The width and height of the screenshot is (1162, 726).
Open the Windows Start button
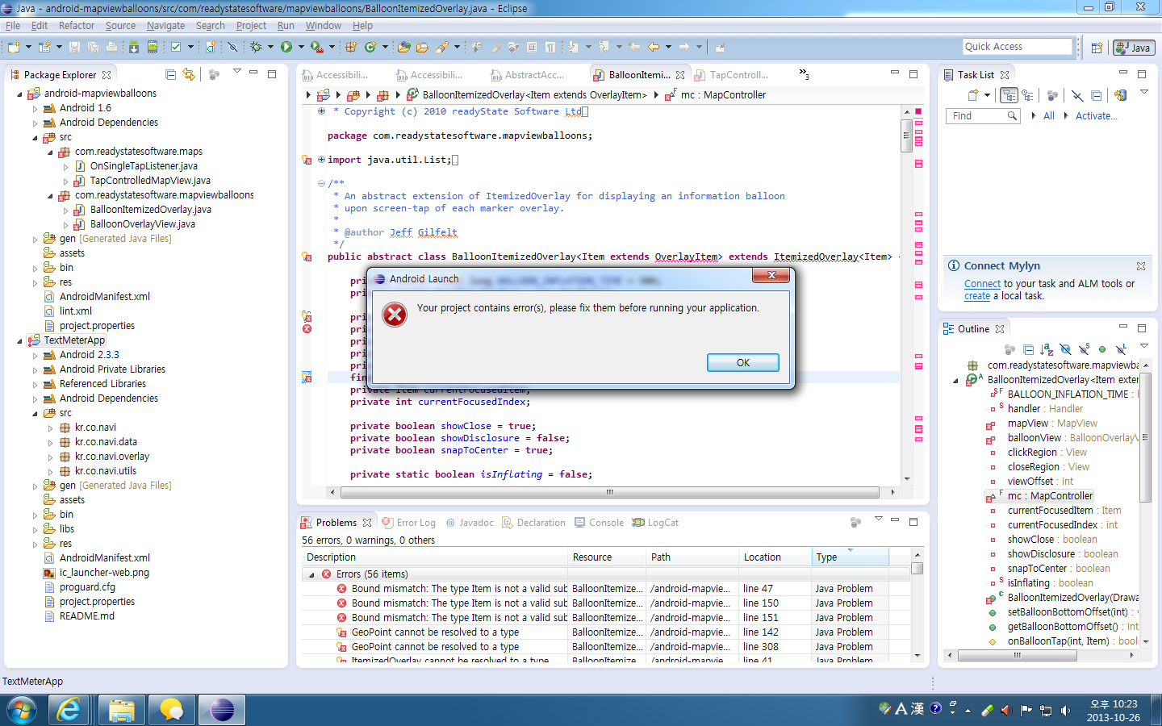click(x=22, y=711)
